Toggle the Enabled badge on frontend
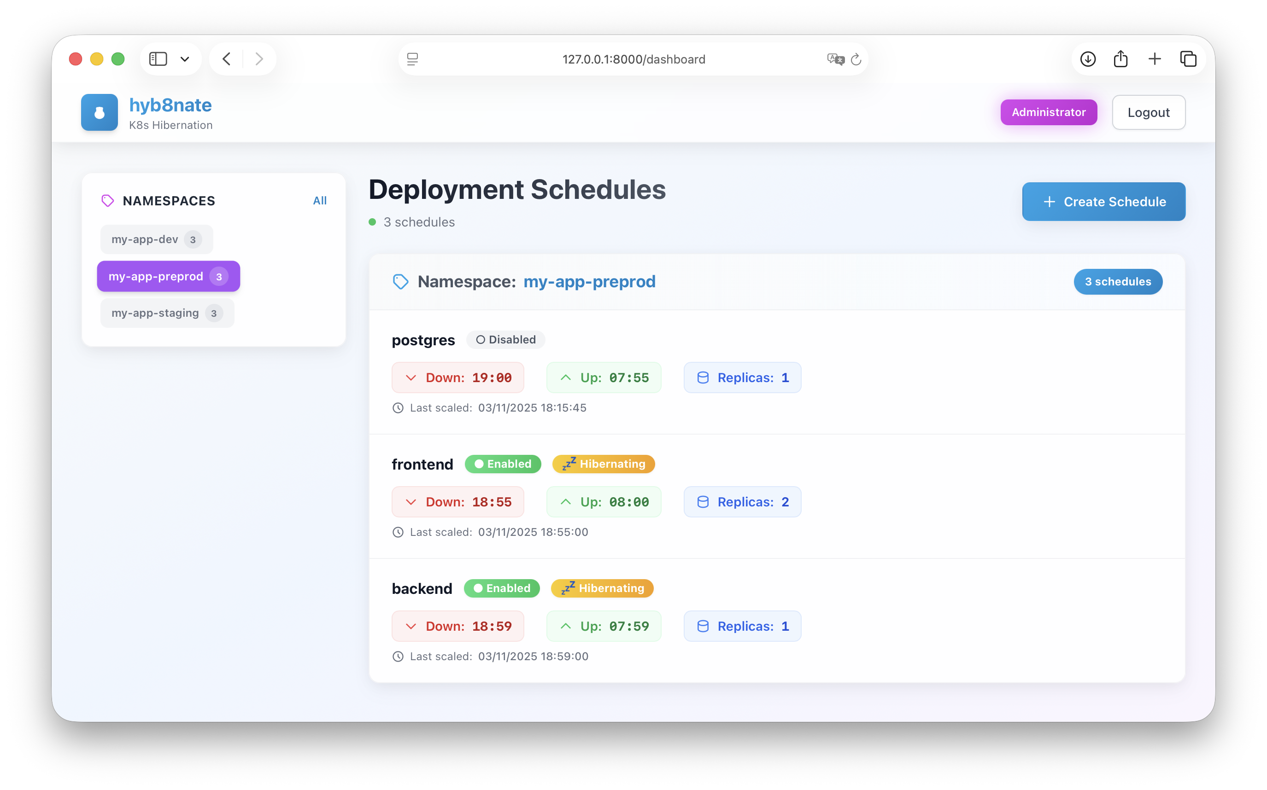This screenshot has width=1267, height=790. tap(503, 464)
